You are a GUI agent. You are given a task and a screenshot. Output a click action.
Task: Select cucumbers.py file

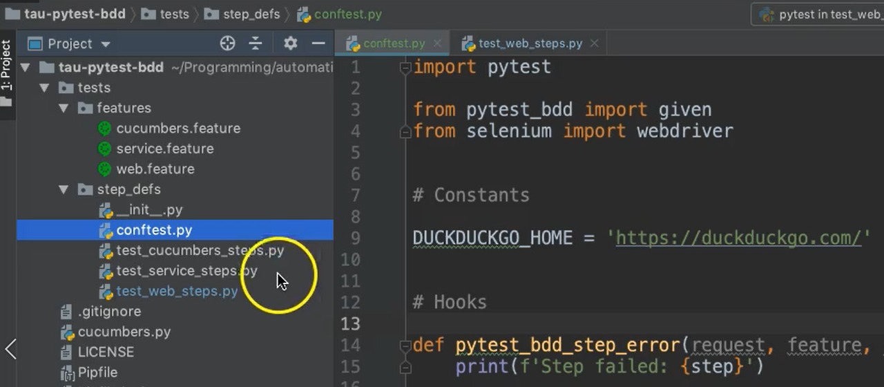click(x=124, y=332)
